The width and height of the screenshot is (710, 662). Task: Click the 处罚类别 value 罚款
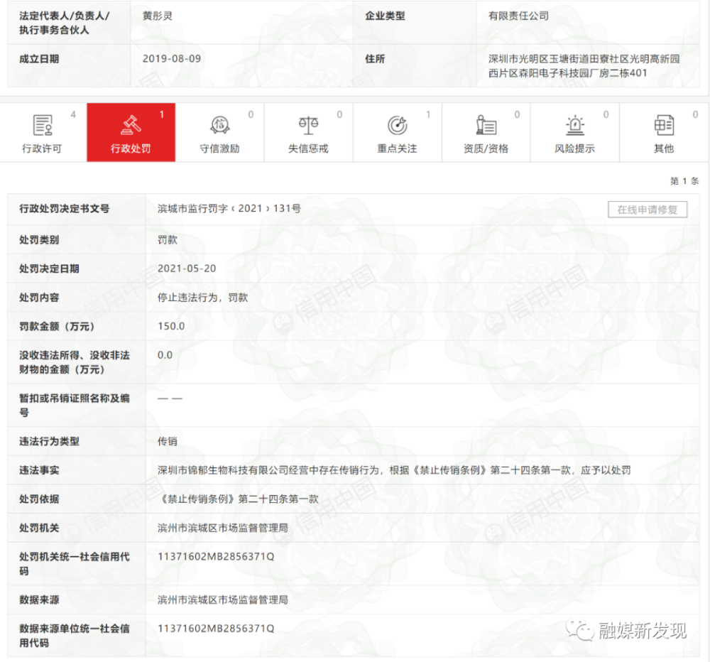[x=168, y=240]
